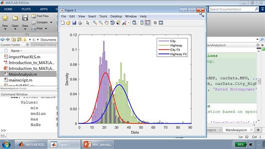Image resolution: width=265 pixels, height=149 pixels.
Task: Open the File menu in Figure 1
Action: click(x=63, y=17)
